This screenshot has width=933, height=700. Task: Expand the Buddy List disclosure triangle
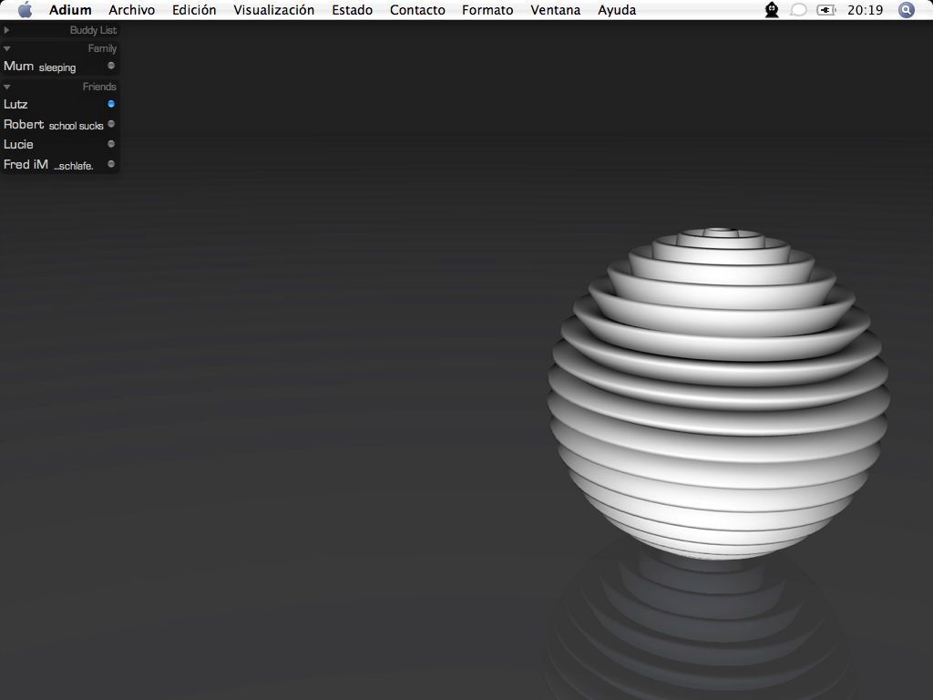[x=7, y=30]
